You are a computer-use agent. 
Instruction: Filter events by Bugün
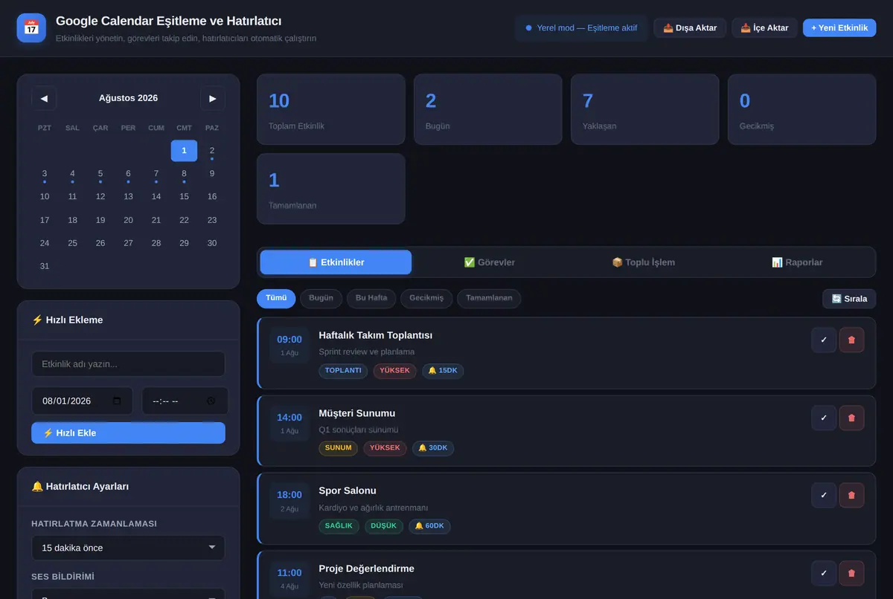coord(321,298)
